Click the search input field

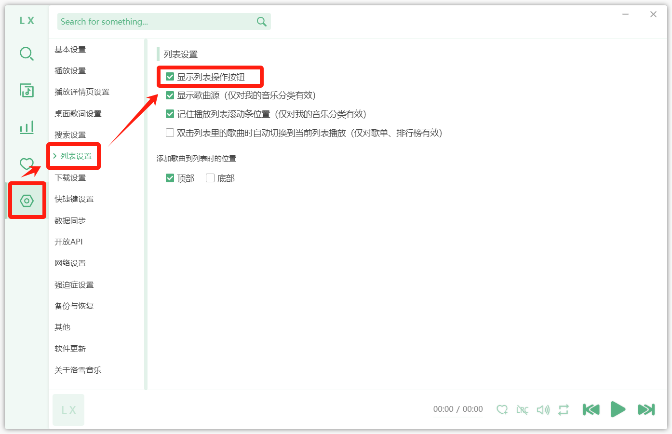tap(154, 22)
